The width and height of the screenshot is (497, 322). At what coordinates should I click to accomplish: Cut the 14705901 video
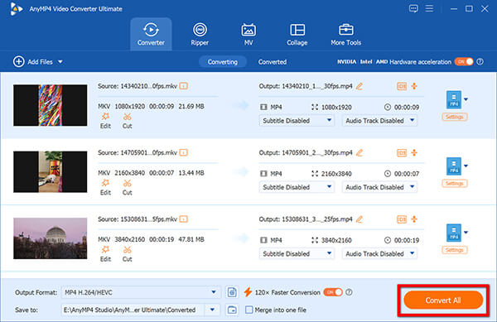tap(127, 187)
